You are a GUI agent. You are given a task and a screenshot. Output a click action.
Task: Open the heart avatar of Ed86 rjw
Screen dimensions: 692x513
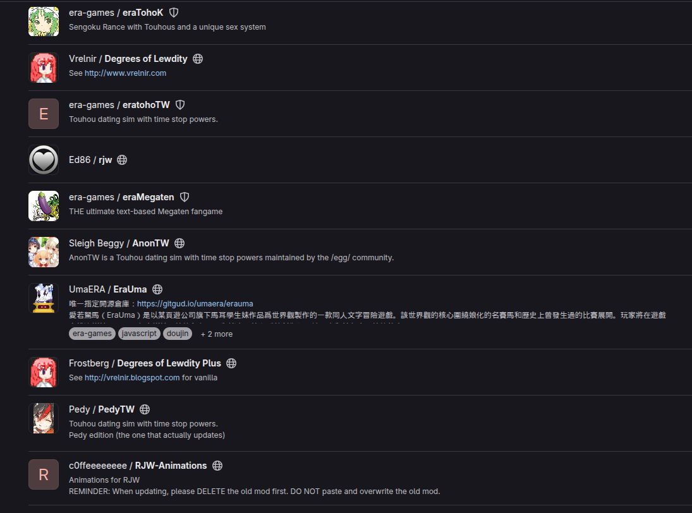point(44,160)
